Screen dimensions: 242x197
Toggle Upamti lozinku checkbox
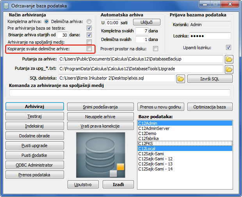228,48
